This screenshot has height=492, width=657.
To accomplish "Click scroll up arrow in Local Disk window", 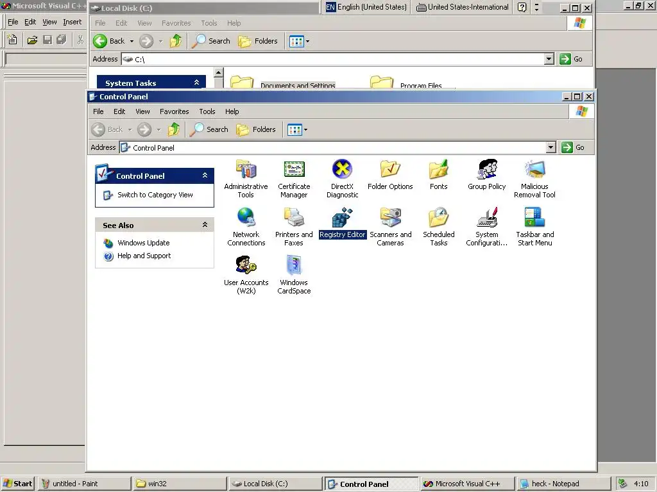I will pos(218,73).
